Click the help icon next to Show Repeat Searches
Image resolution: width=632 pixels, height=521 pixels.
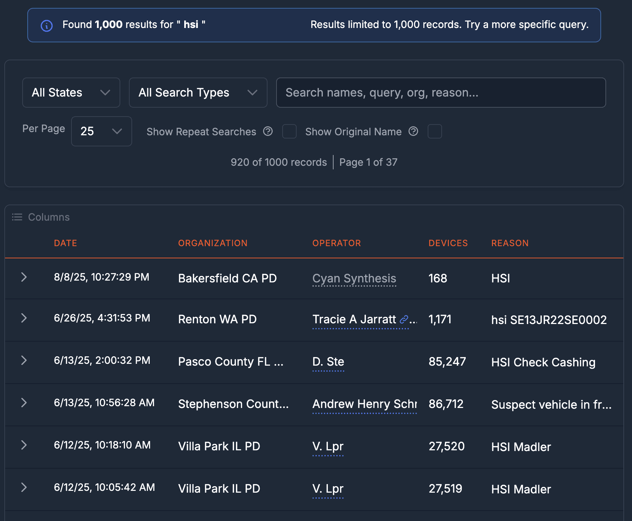coord(268,131)
